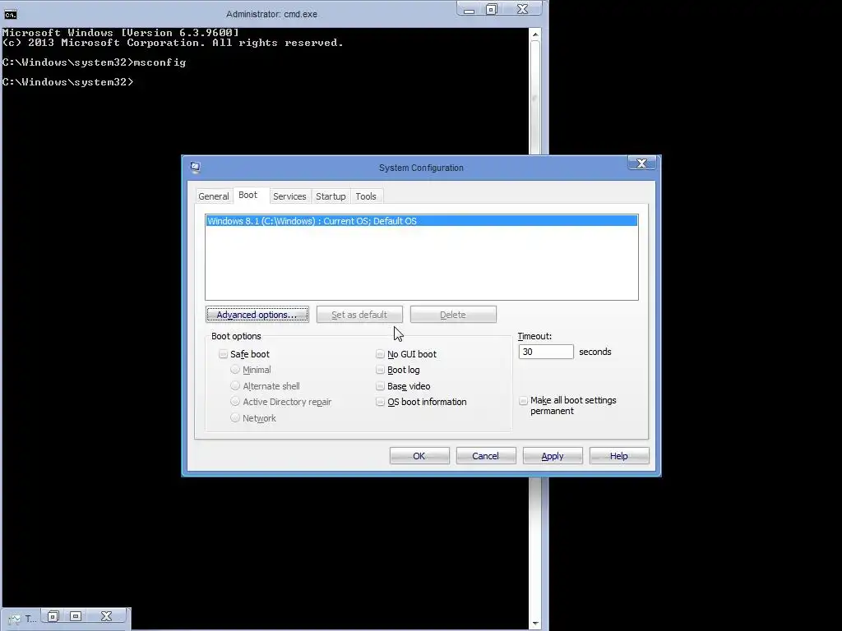
Task: Close the minimized window at bottom-left
Action: [106, 616]
